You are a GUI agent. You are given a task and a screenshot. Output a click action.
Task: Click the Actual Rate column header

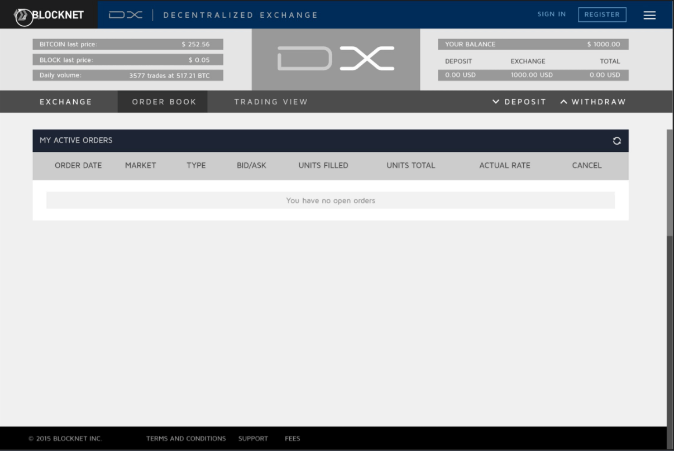pos(504,165)
